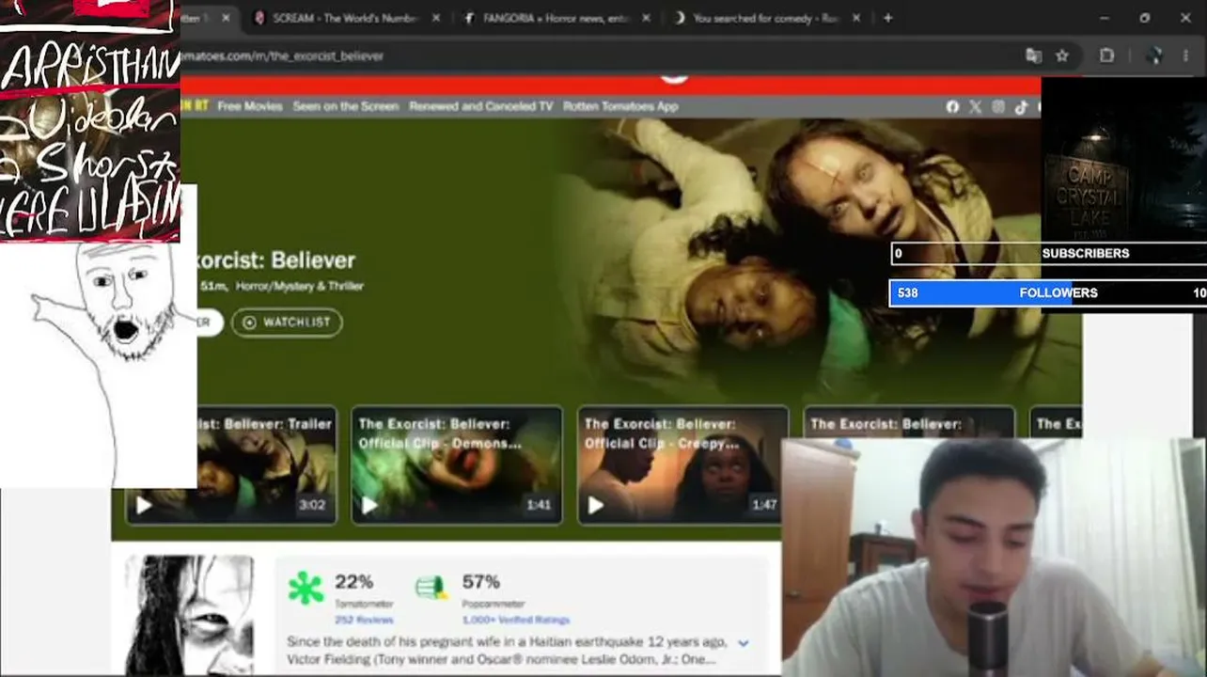This screenshot has width=1207, height=677.
Task: Open the 'Official Clip - Creepy' thumbnail
Action: coord(682,464)
